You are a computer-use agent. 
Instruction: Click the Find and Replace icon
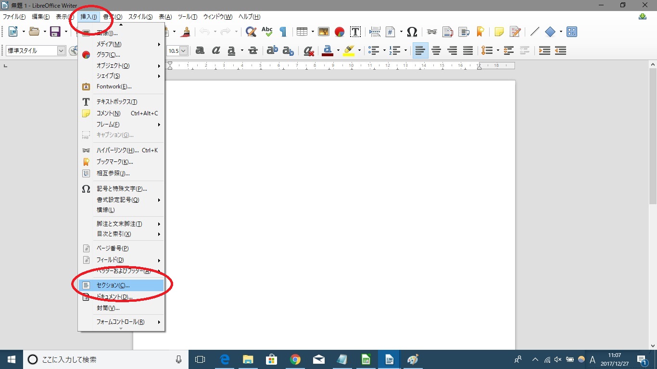(x=251, y=32)
